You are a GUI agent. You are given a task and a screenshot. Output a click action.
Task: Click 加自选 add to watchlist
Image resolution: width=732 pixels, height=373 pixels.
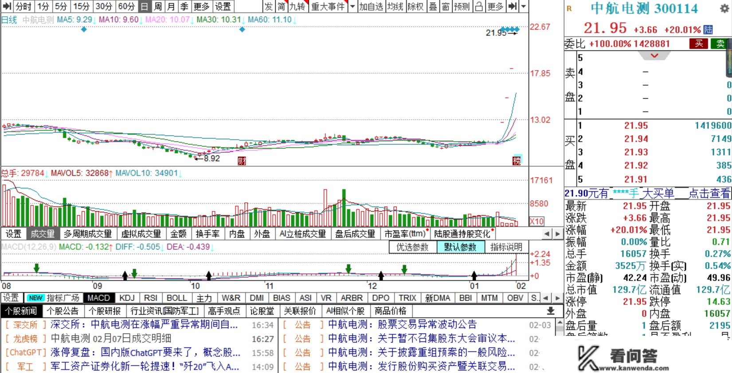372,6
